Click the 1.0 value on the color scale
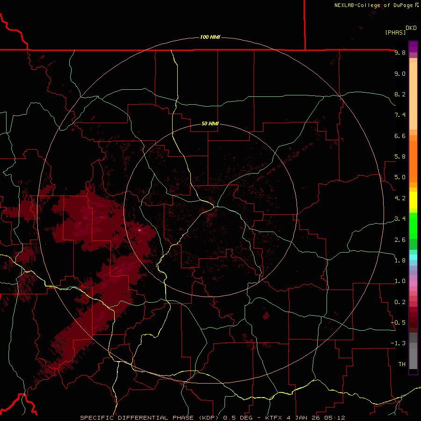The height and width of the screenshot is (421, 421). (400, 281)
